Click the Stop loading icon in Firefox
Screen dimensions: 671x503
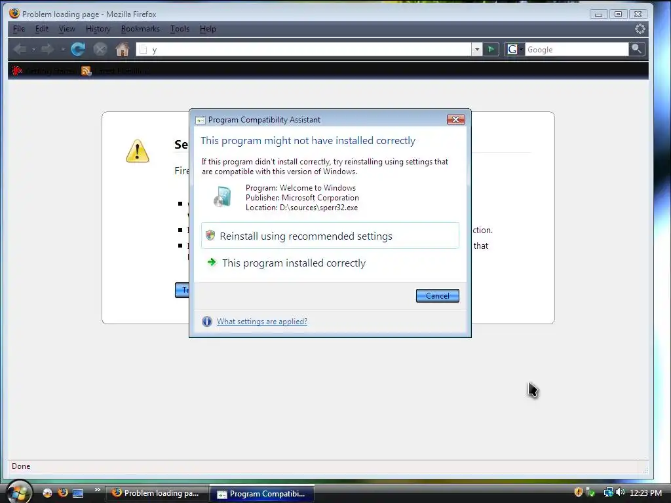pyautogui.click(x=100, y=49)
